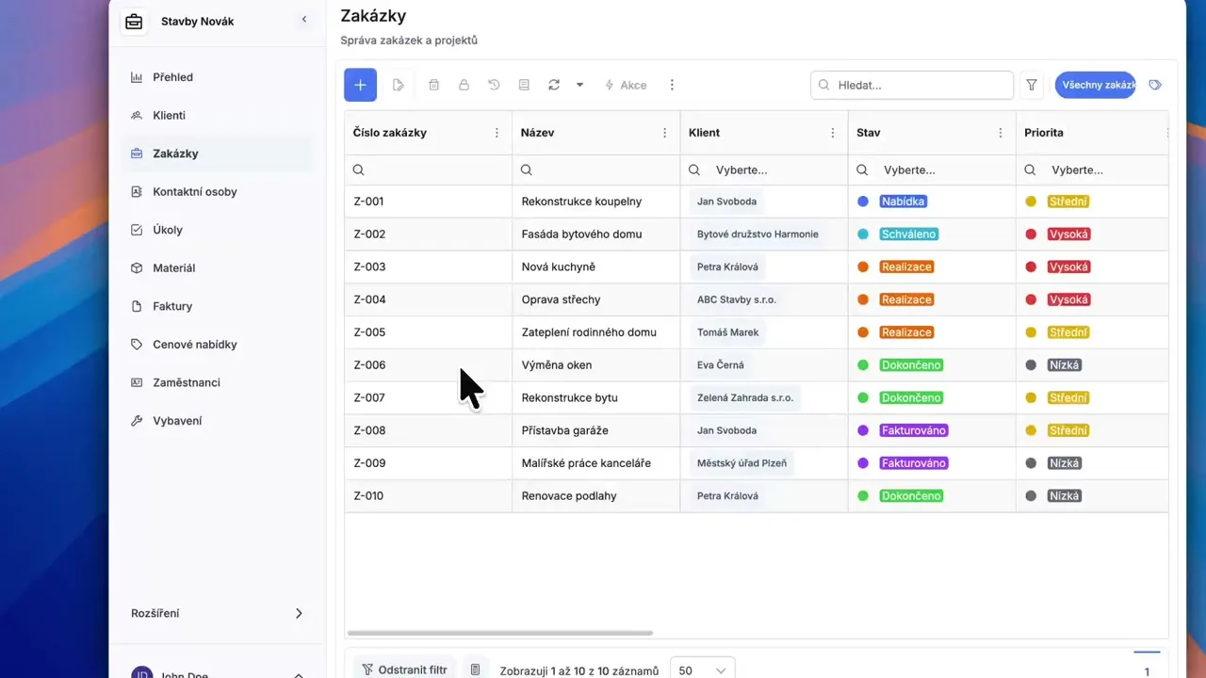The width and height of the screenshot is (1206, 678).
Task: Refresh the orders table with the refresh icon
Action: pos(554,85)
